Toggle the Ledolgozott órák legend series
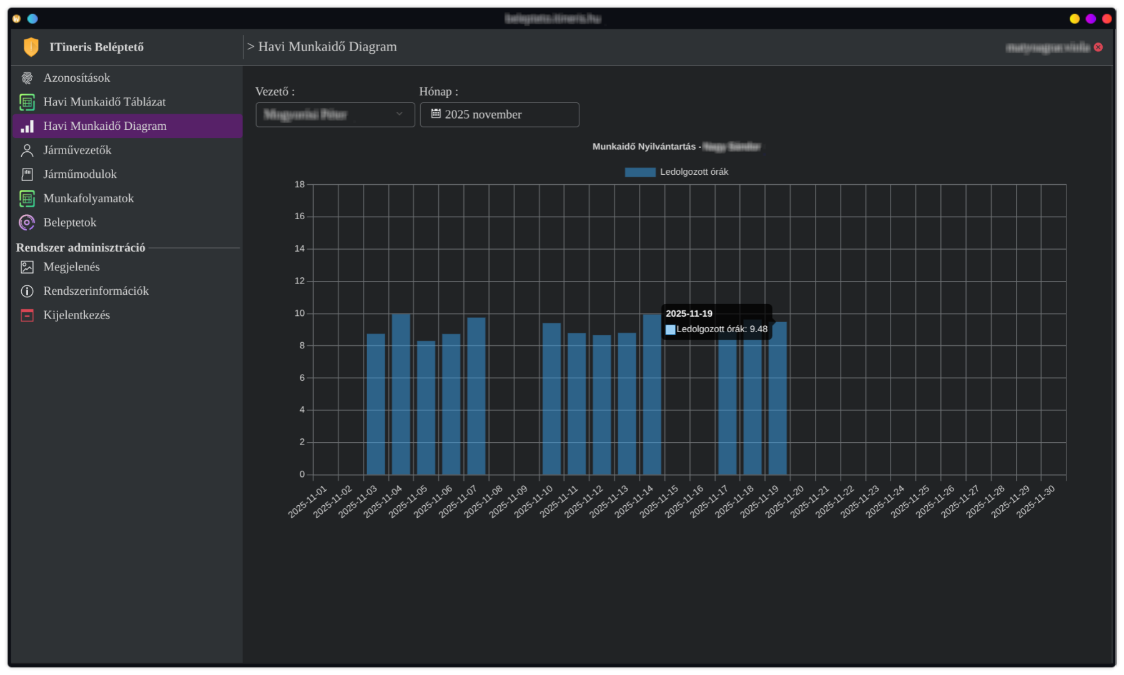 tap(694, 172)
